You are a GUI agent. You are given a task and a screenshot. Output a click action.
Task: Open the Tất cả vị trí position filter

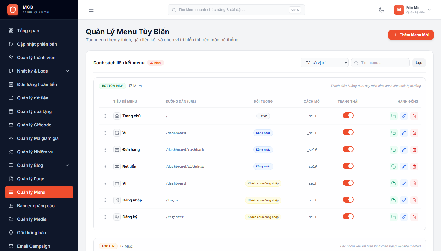pyautogui.click(x=325, y=63)
